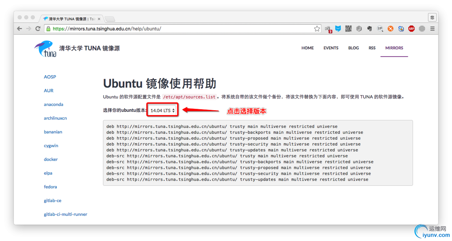Viewport: 452px width, 241px height.
Task: Go back using the browser back arrow
Action: pyautogui.click(x=20, y=28)
